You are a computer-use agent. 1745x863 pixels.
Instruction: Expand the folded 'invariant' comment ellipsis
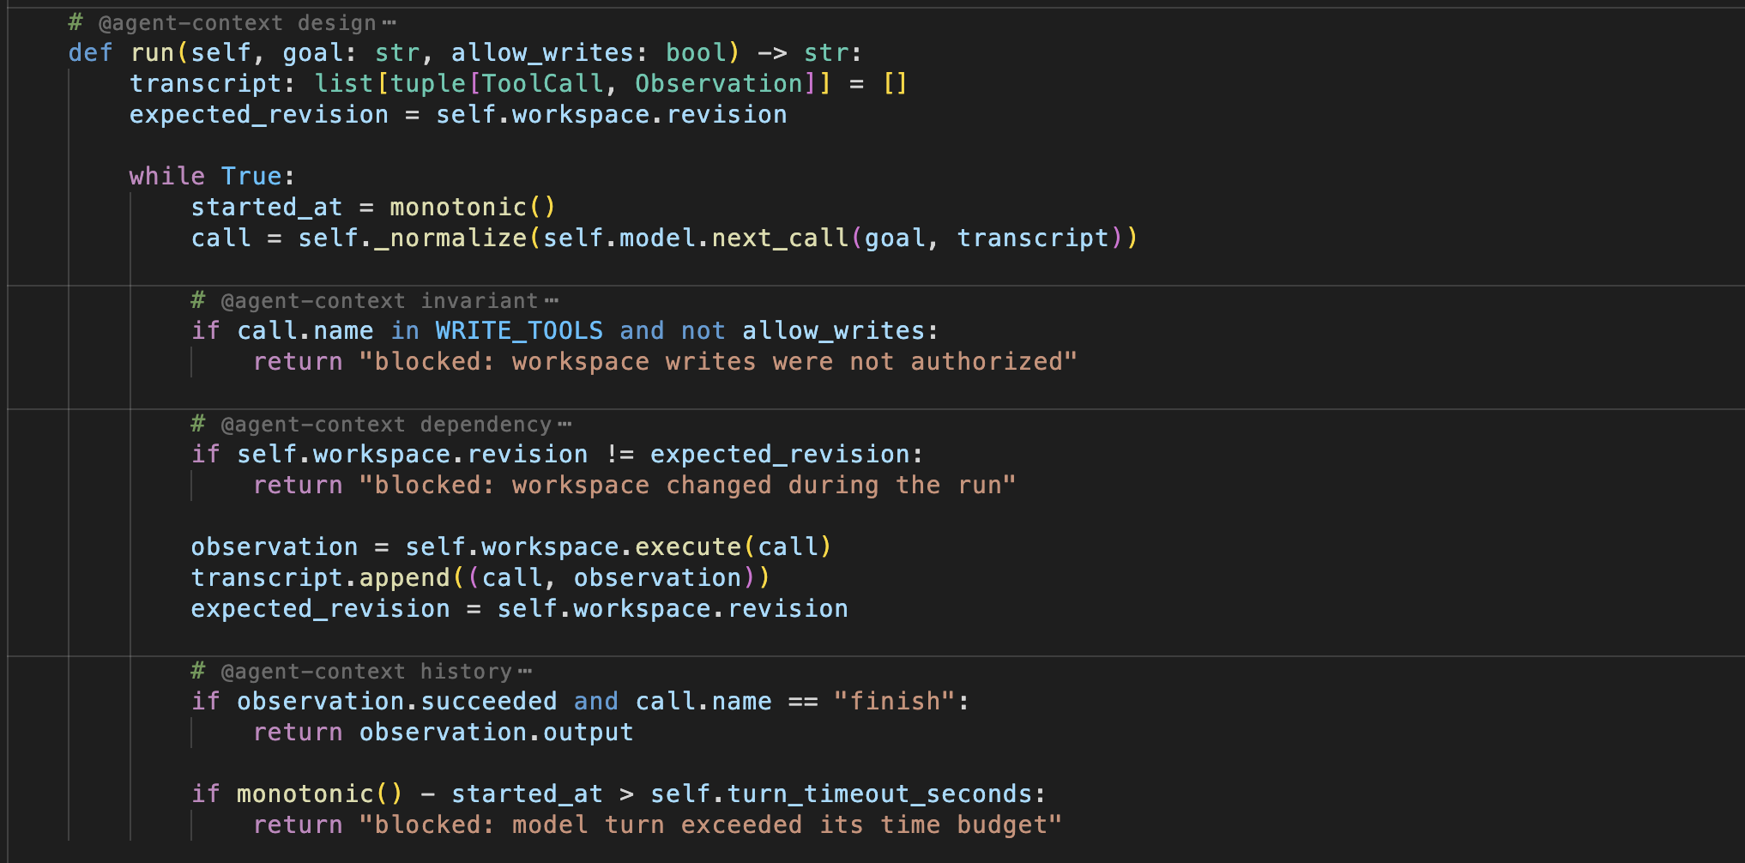(552, 301)
